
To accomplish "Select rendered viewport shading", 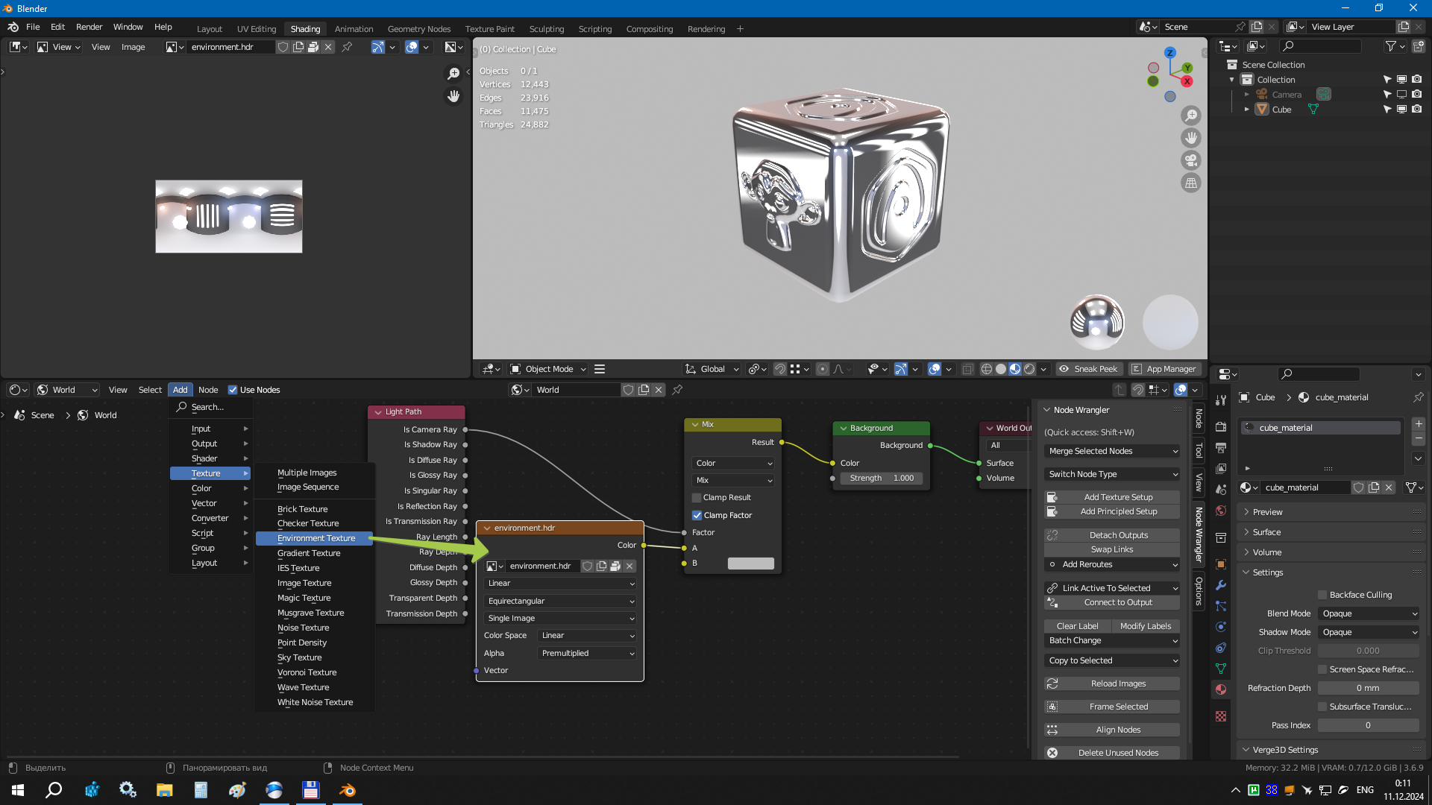I will point(1029,369).
